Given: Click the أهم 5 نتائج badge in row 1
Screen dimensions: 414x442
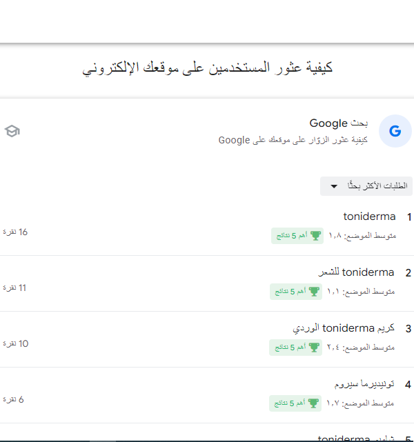Looking at the screenshot, I should pos(297,236).
